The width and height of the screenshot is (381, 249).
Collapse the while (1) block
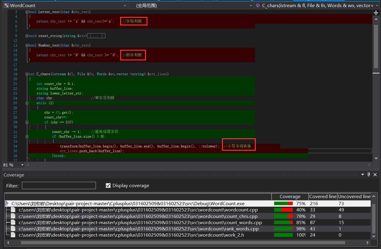pos(27,103)
